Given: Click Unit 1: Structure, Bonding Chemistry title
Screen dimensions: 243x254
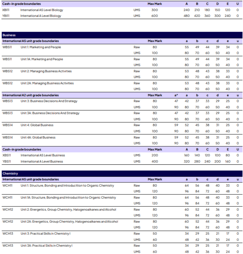Looking at the screenshot, I should [x=67, y=186].
